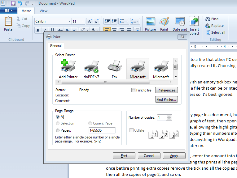This screenshot has width=237, height=178.
Task: Select the highlighted Microsoft printer
Action: tap(138, 69)
